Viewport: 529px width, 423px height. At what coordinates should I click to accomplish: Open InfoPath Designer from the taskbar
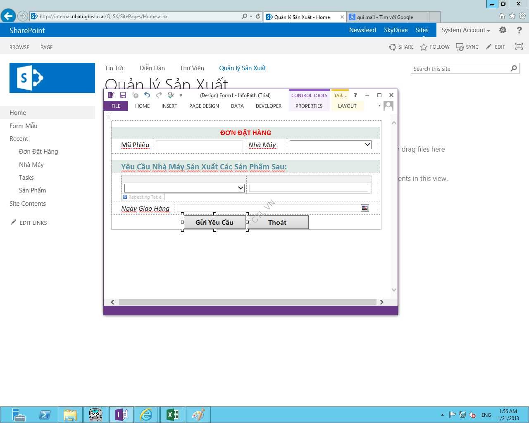121,414
